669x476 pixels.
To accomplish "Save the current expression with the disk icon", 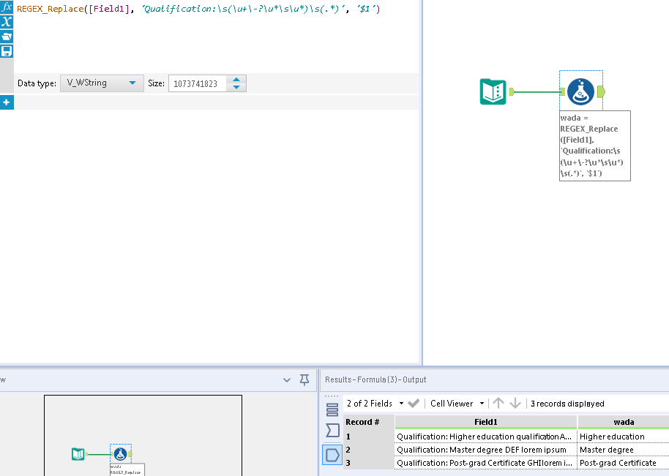I will (x=7, y=50).
